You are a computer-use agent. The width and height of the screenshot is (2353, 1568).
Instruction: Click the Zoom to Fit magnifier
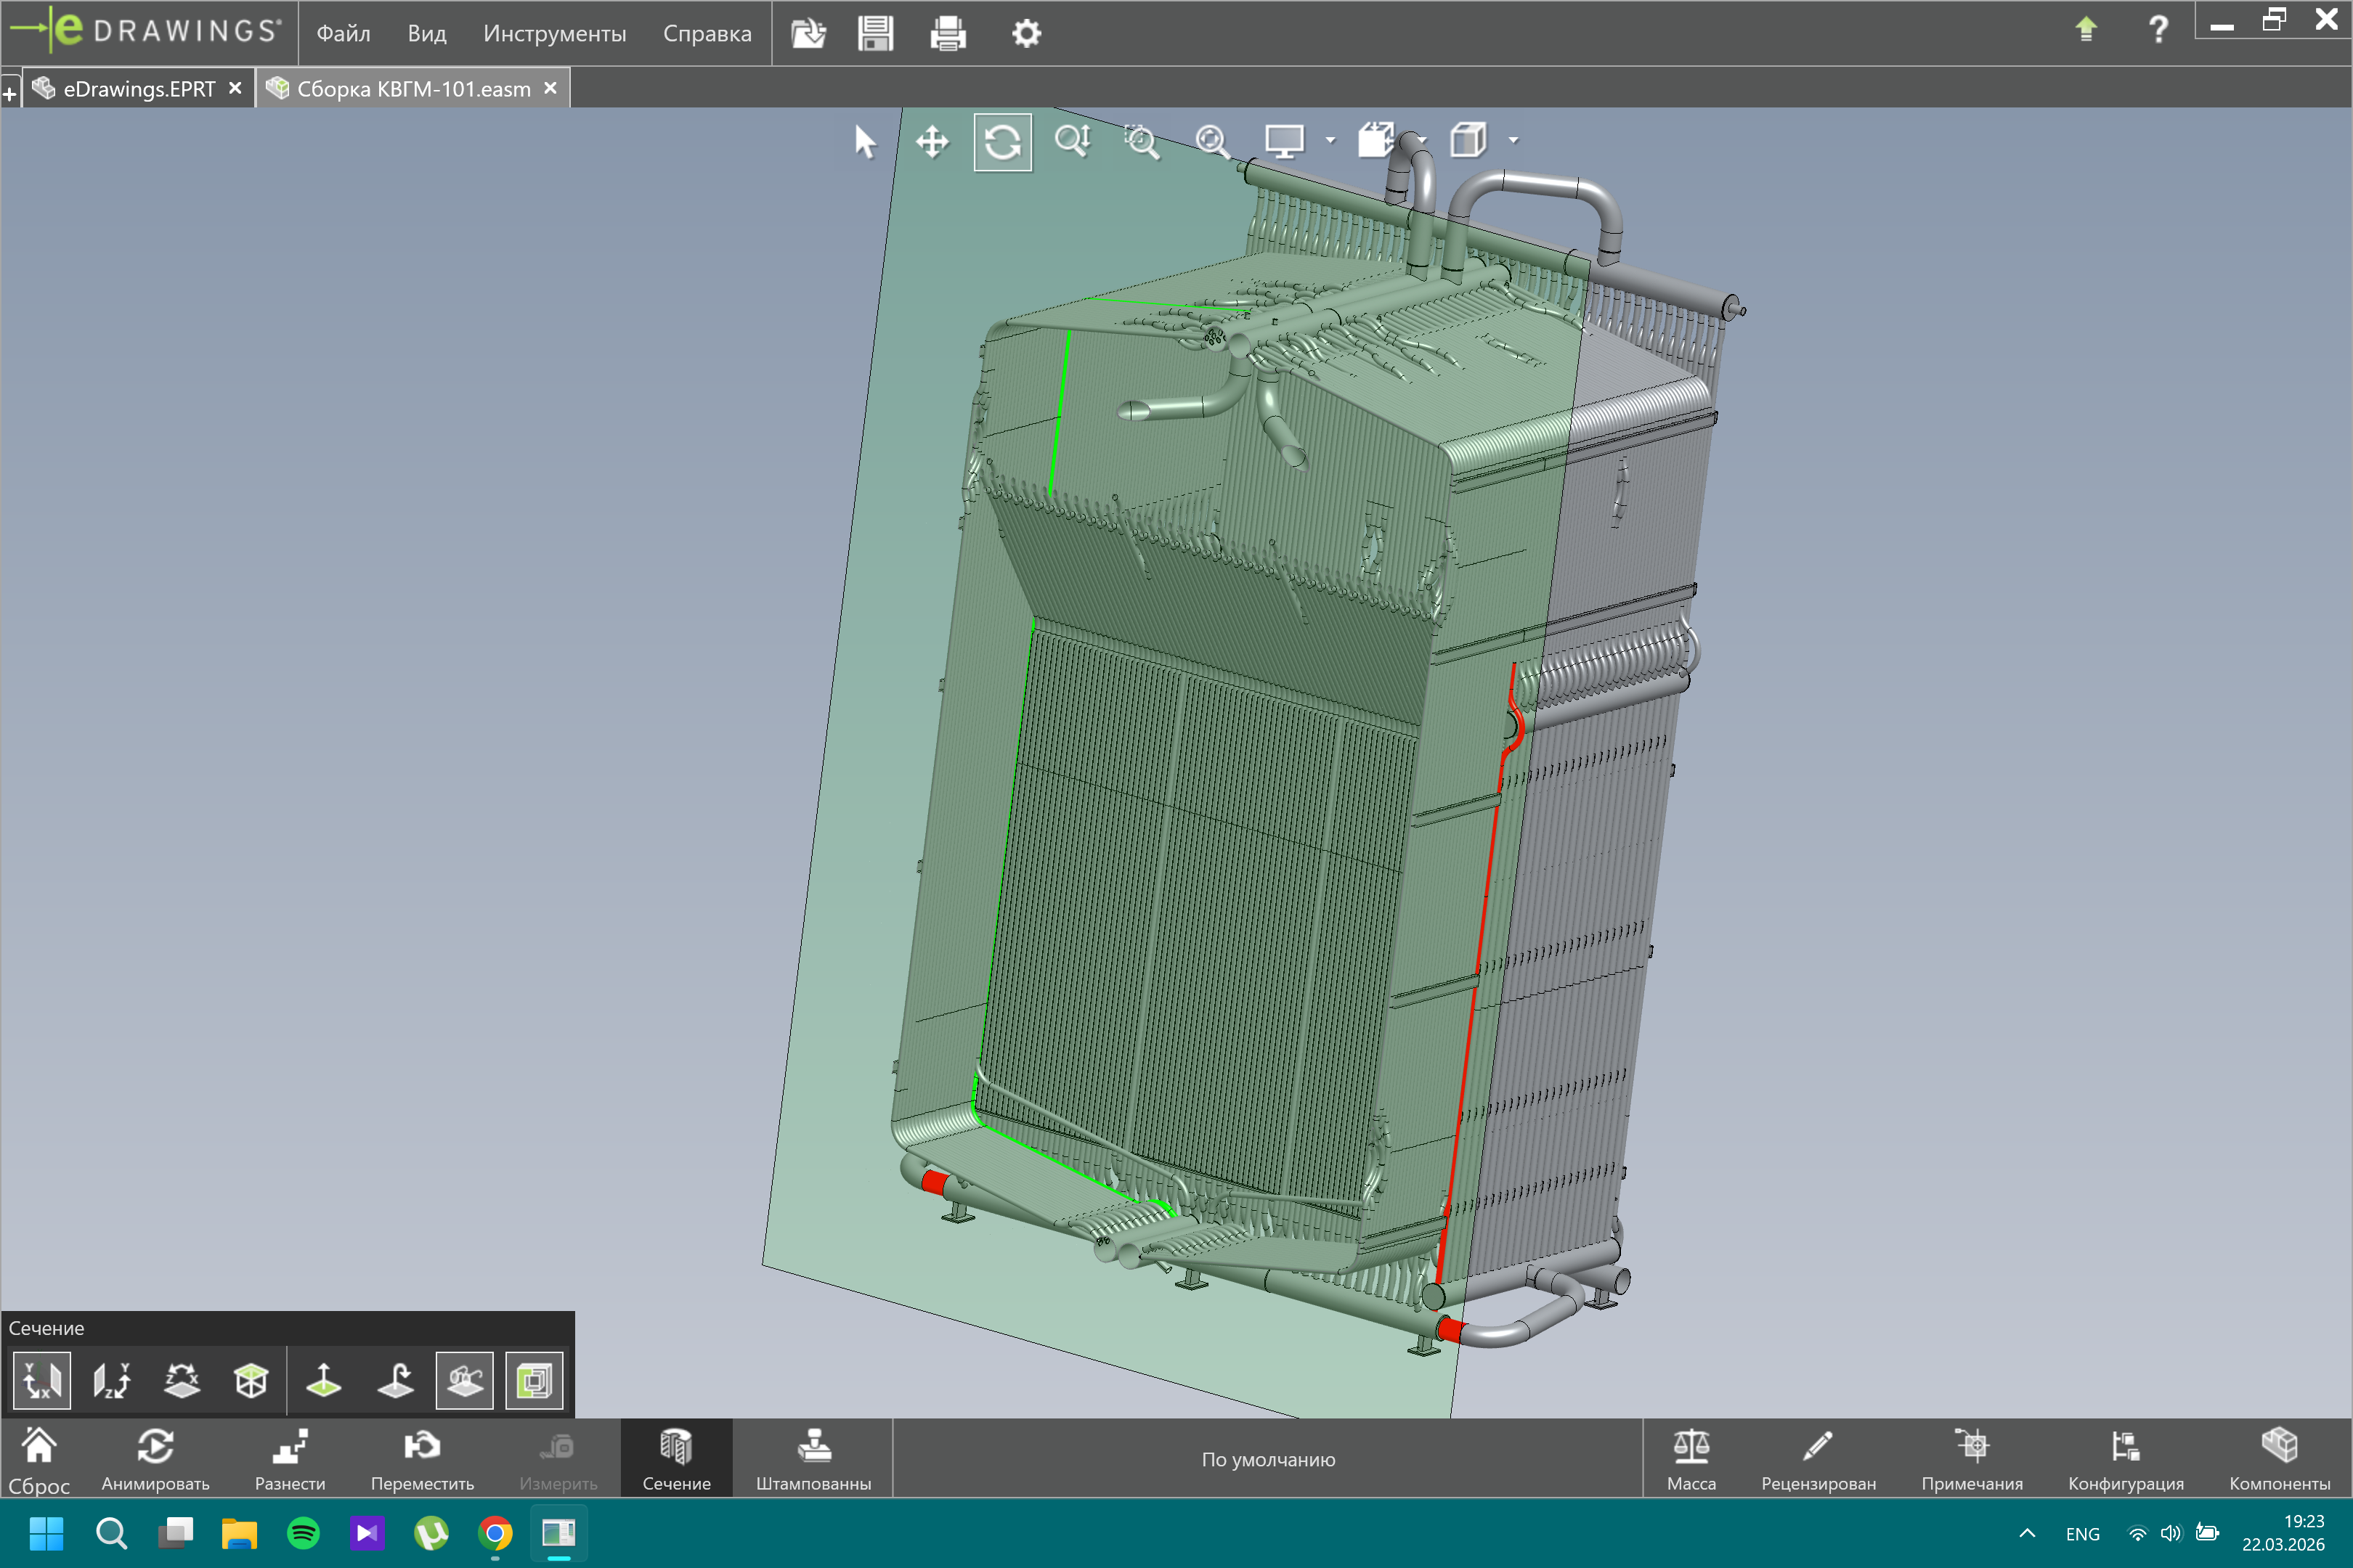(x=1211, y=142)
